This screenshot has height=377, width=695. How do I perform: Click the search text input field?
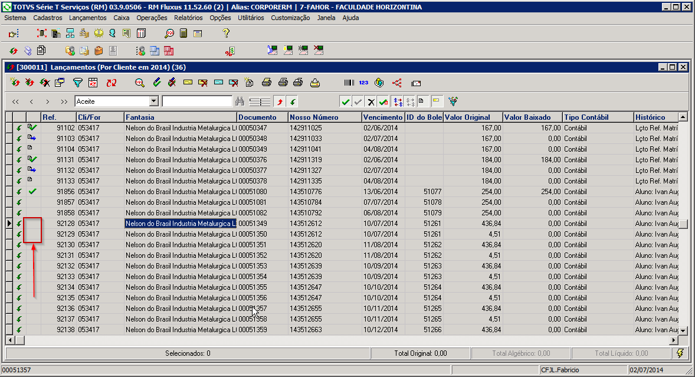pos(197,101)
